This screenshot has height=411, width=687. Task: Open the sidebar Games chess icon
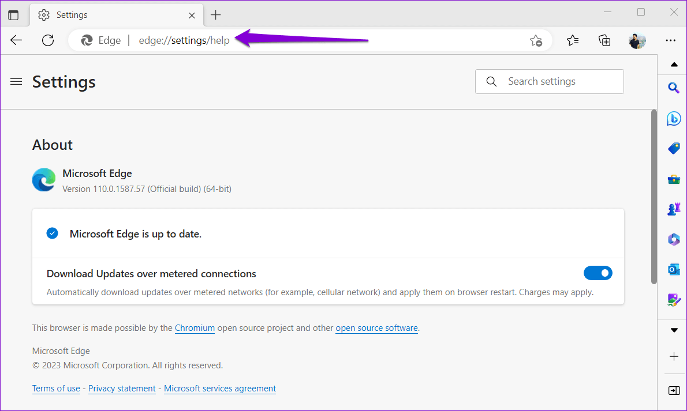point(674,209)
